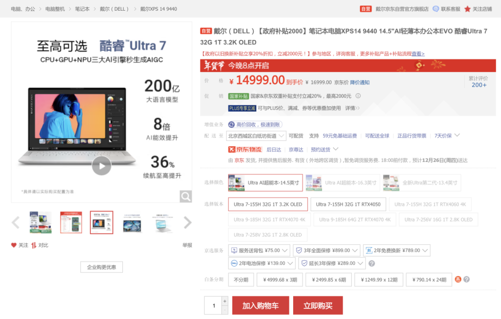The height and width of the screenshot is (319, 501).
Task: Increase quantity with the plus stepper
Action: pyautogui.click(x=225, y=301)
